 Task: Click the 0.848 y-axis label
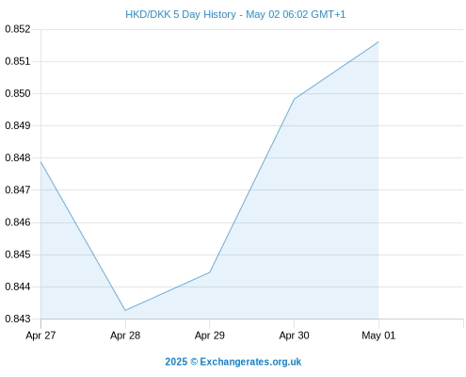click(18, 157)
